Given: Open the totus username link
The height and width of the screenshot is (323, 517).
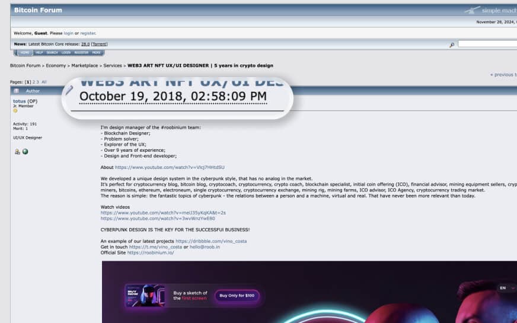Looking at the screenshot, I should pos(19,101).
